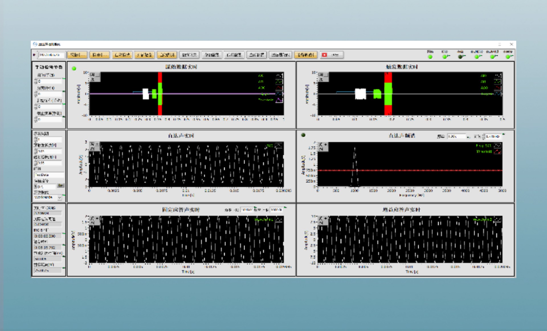Click the red plot legend icon in trigger data chart
The height and width of the screenshot is (331, 547).
click(x=497, y=88)
